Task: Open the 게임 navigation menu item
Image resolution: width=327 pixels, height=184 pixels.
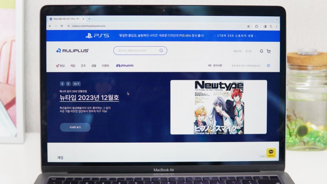Action: click(73, 66)
